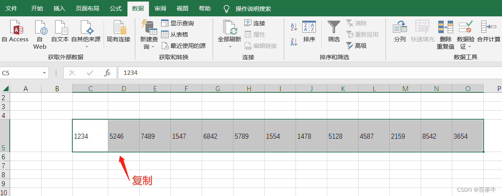Sort descending Z to A
The image size is (502, 196).
[294, 42]
